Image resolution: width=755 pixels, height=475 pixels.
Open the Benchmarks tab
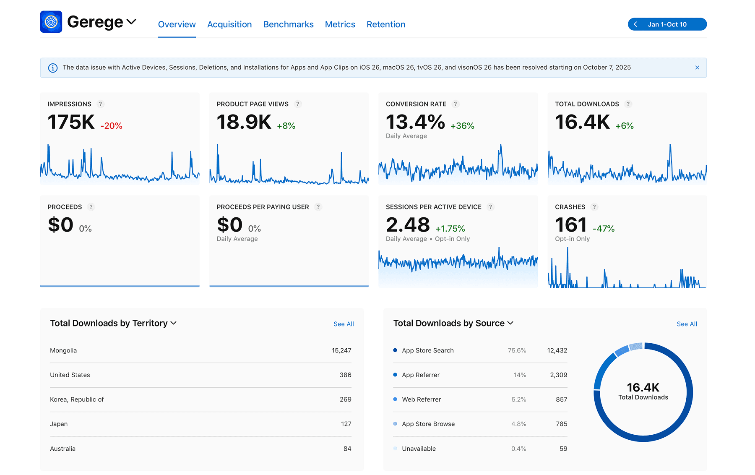click(x=288, y=24)
